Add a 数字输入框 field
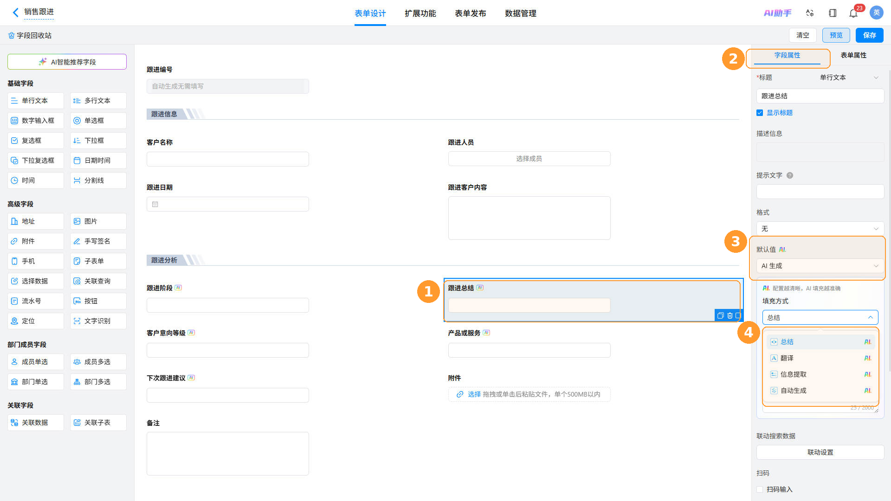891x501 pixels. (36, 121)
